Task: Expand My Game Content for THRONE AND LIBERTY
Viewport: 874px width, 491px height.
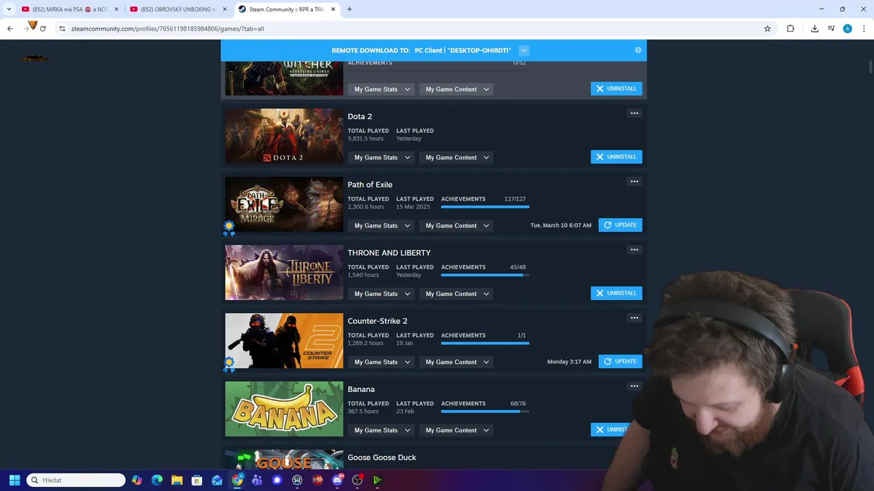Action: click(457, 294)
